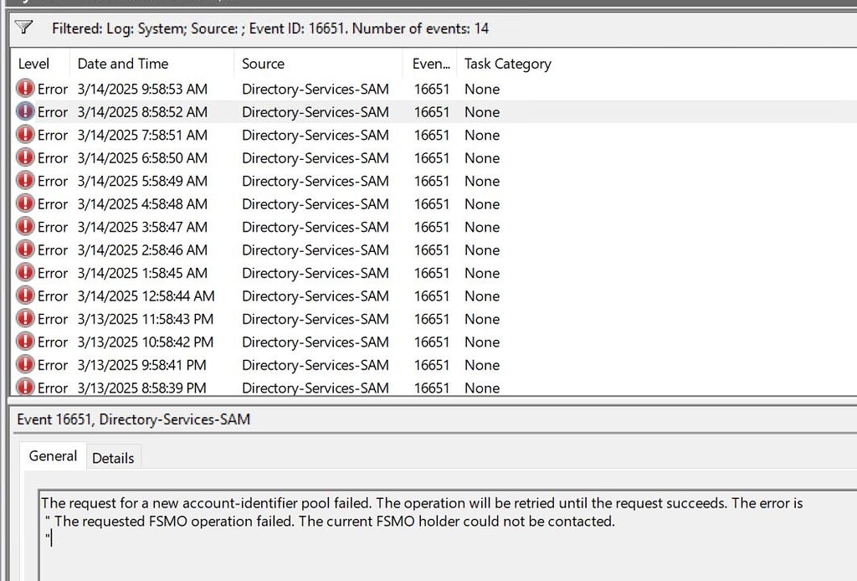Viewport: 857px width, 581px height.
Task: Click the error icon beside the 8:58:52 AM event
Action: click(x=23, y=111)
